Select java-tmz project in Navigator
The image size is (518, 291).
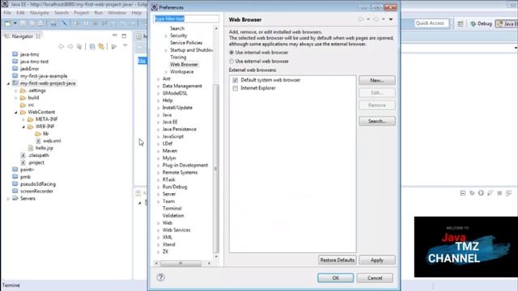coord(29,54)
